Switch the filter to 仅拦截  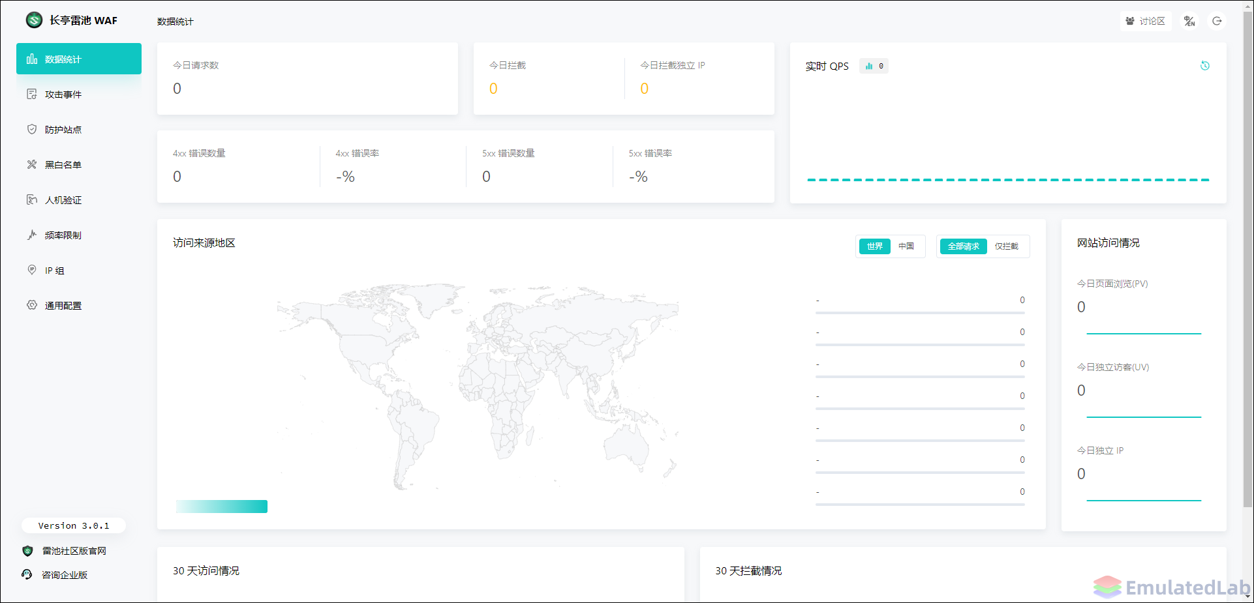1007,246
